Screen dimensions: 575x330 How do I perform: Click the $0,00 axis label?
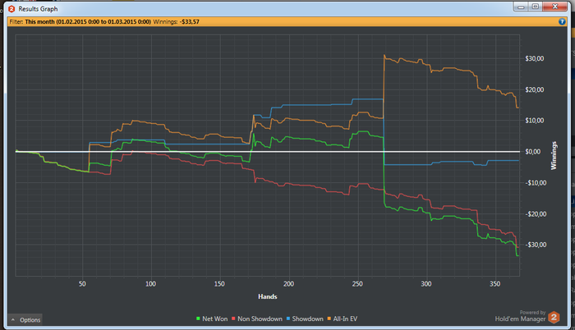(532, 152)
